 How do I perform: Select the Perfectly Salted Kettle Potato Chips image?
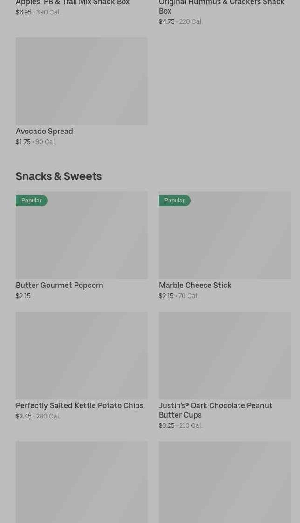pos(82,355)
